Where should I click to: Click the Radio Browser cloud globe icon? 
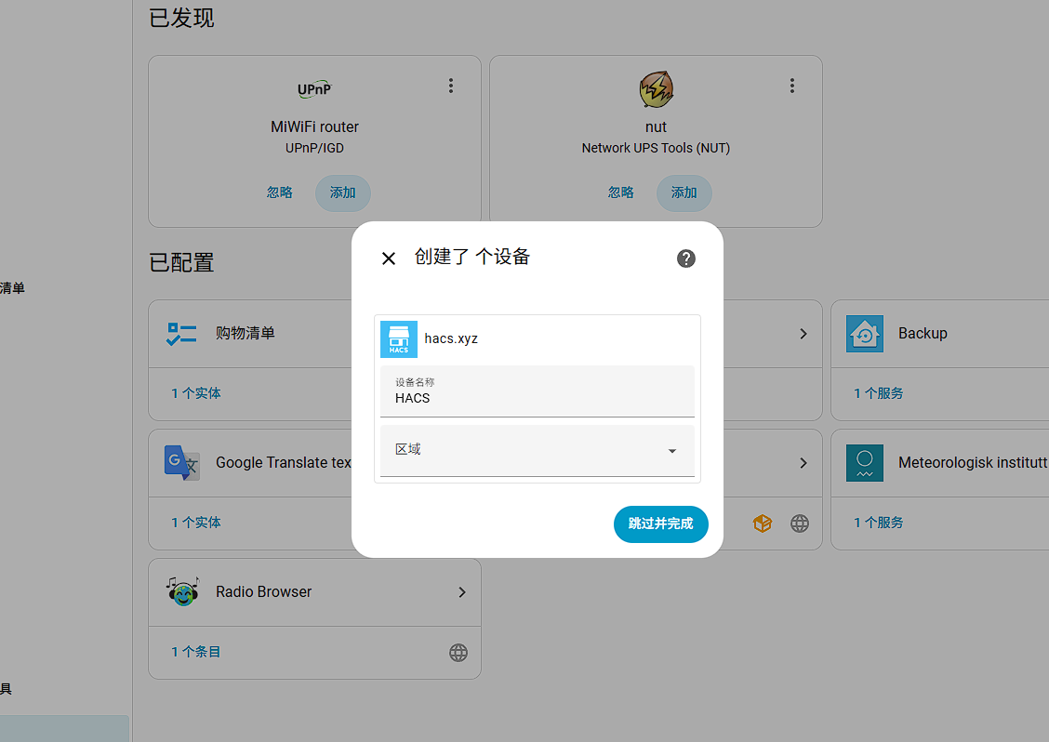click(x=458, y=653)
